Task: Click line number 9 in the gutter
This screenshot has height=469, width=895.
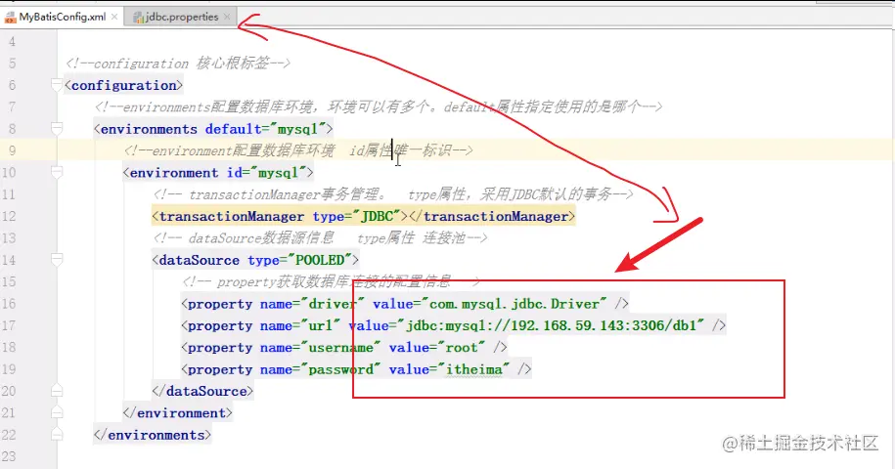Action: [x=12, y=151]
